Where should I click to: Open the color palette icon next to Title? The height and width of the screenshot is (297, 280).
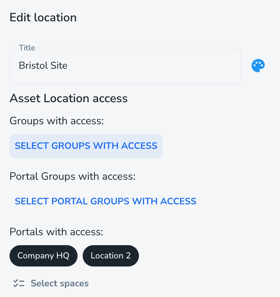tap(258, 66)
